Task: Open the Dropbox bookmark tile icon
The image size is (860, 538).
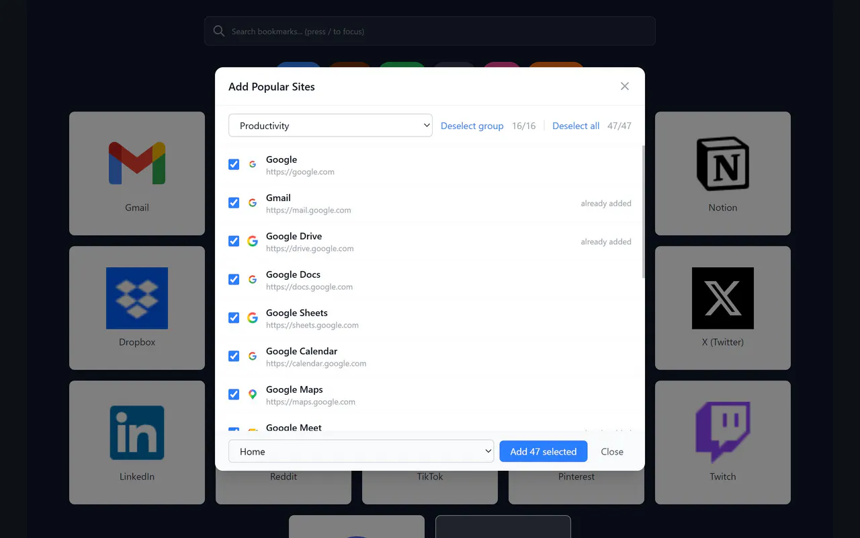Action: (x=137, y=298)
